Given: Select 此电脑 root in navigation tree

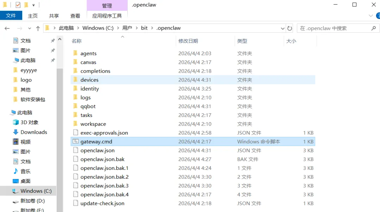Looking at the screenshot, I should click(x=21, y=112).
